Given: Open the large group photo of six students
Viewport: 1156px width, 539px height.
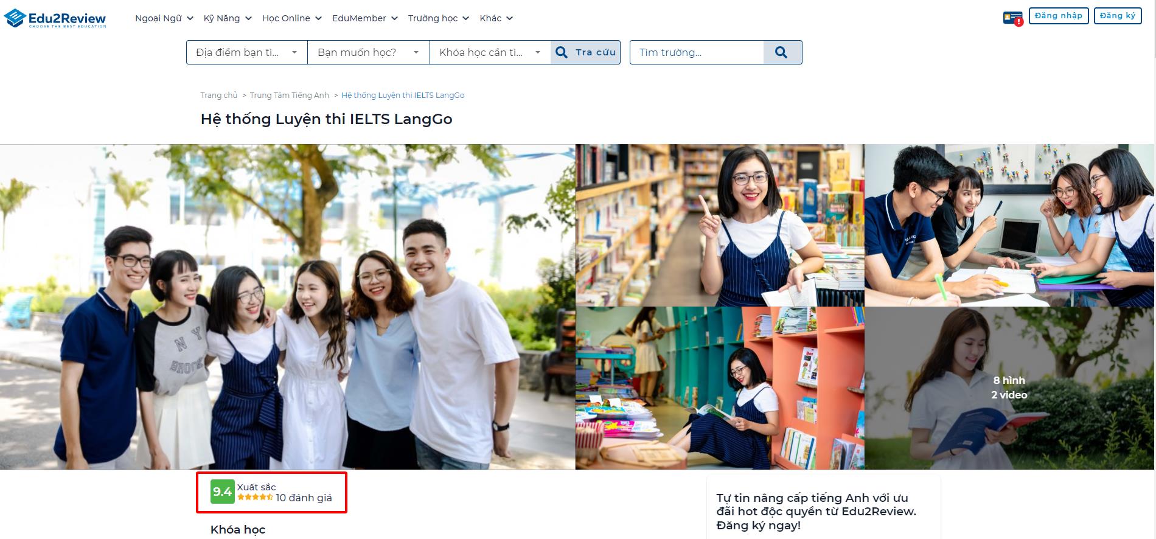Looking at the screenshot, I should 287,307.
